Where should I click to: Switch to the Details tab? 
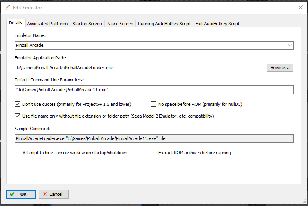pyautogui.click(x=16, y=23)
